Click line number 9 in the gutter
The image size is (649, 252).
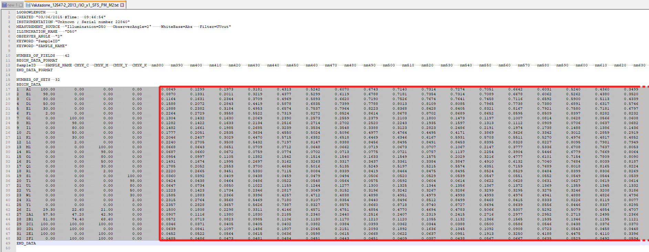(9, 51)
